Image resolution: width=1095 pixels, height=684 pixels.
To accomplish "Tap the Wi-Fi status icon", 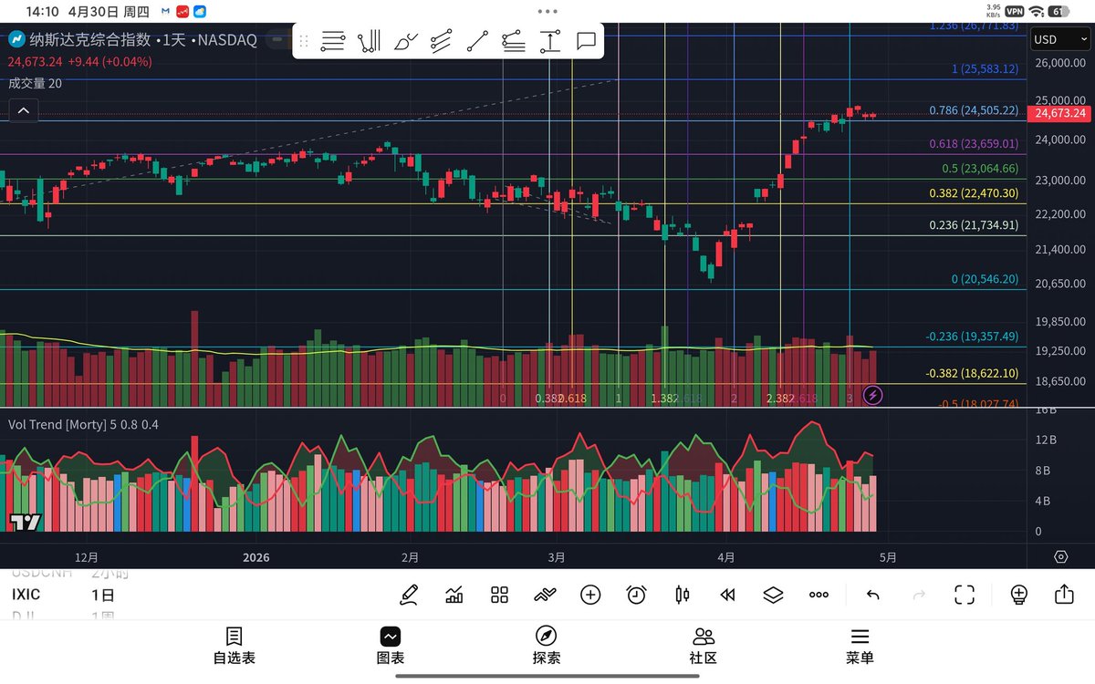I will pyautogui.click(x=1036, y=12).
